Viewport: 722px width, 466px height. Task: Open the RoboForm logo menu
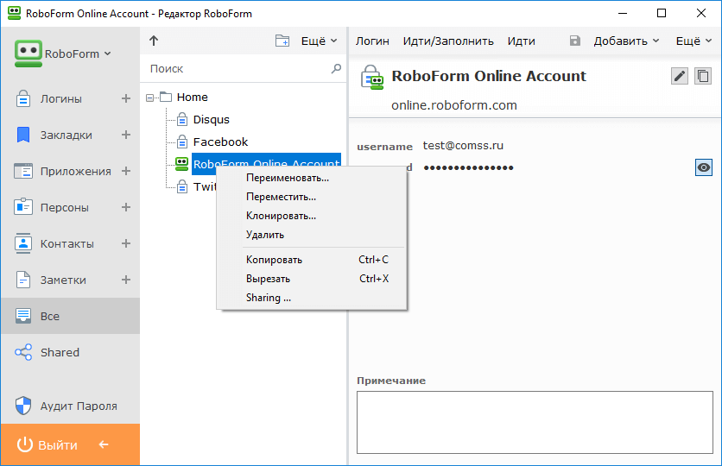tap(63, 54)
